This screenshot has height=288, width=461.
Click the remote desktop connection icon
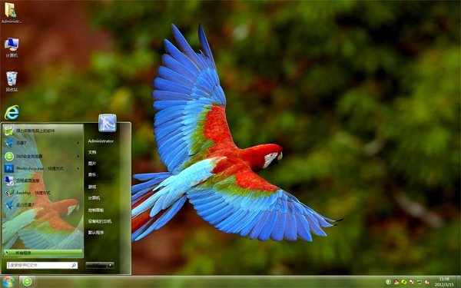9,180
